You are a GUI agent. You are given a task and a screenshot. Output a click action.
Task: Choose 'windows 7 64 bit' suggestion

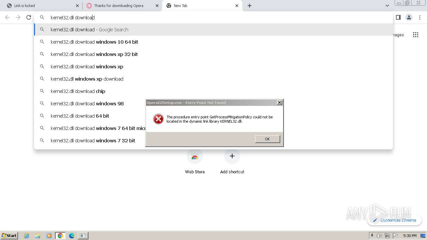[90, 128]
